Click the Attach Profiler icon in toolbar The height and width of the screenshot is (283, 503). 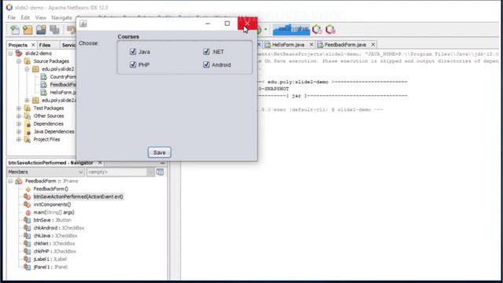coord(330,30)
